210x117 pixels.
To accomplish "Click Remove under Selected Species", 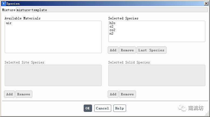I will 127,50.
